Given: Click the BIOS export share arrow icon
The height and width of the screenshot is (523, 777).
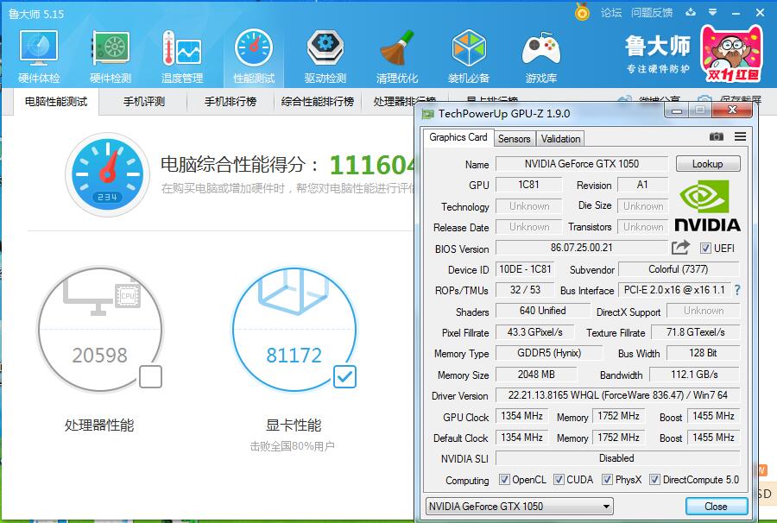Looking at the screenshot, I should (680, 247).
